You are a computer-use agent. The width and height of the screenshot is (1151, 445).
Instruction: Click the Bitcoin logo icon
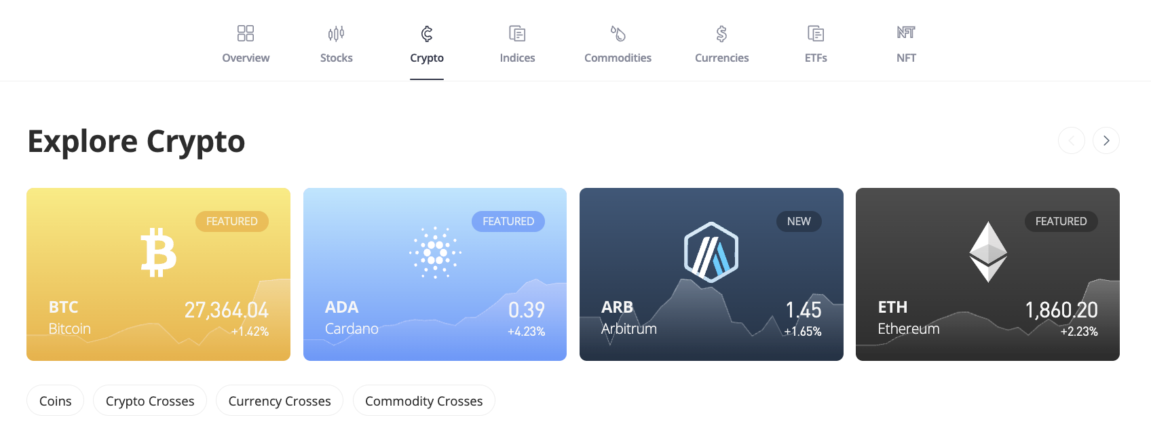point(159,252)
